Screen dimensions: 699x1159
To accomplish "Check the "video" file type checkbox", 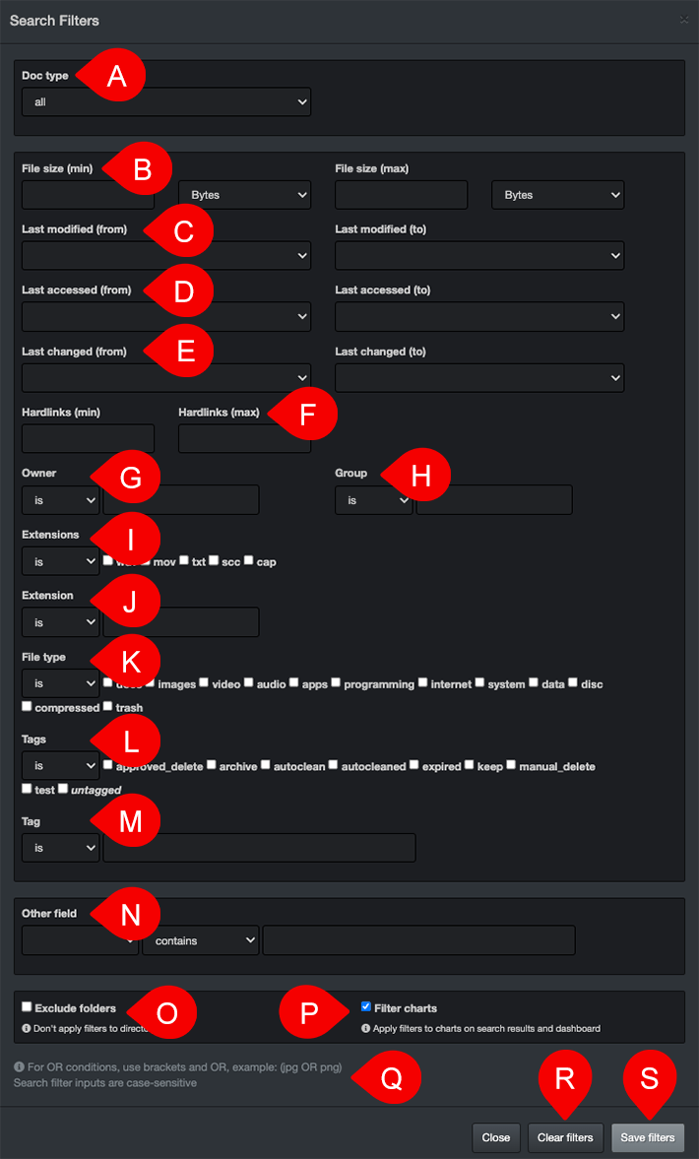I will (203, 682).
